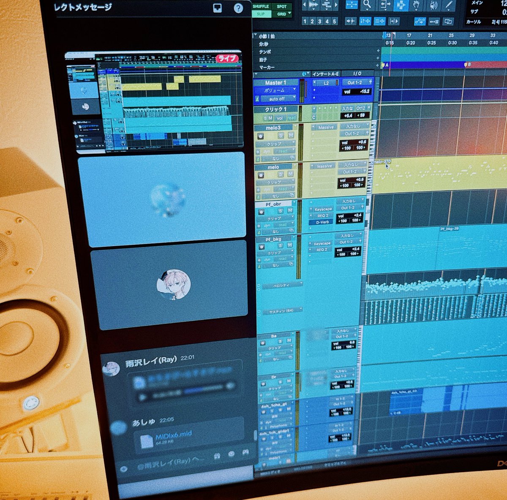This screenshot has height=500, width=507.
Task: Select zoom preset 3
Action: click(320, 21)
